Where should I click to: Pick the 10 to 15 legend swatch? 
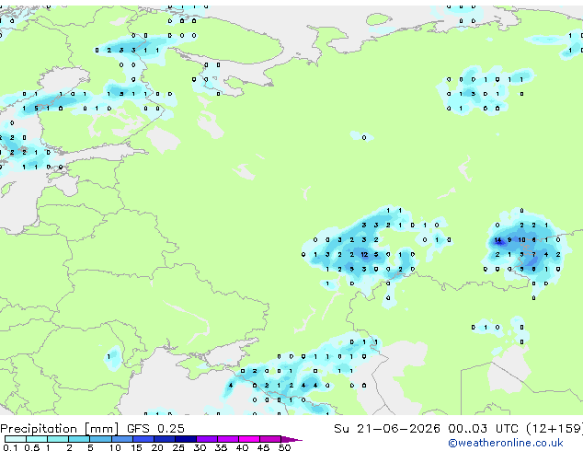point(121,439)
